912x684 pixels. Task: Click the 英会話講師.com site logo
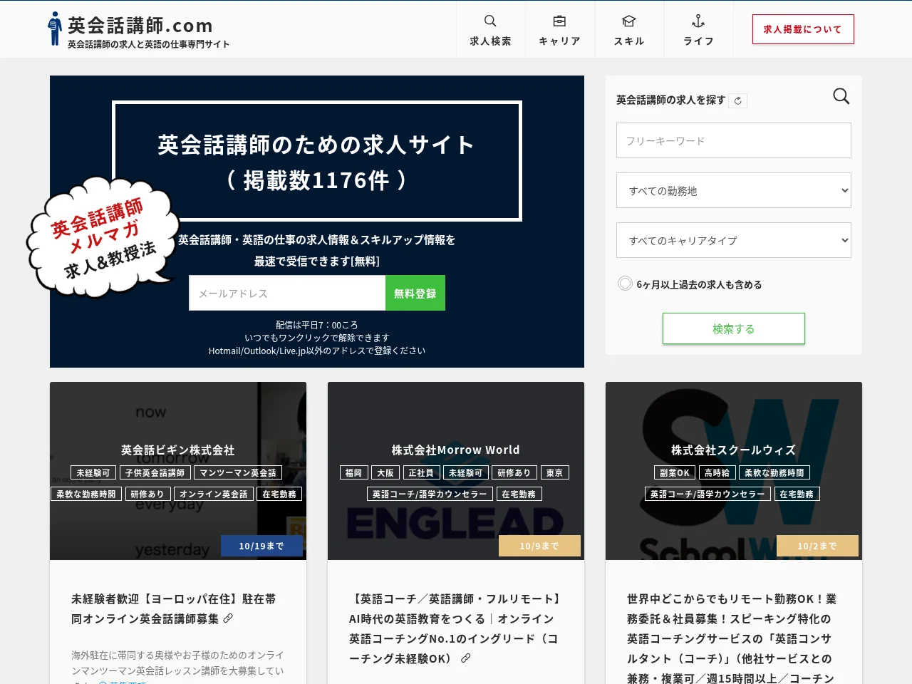point(139,29)
